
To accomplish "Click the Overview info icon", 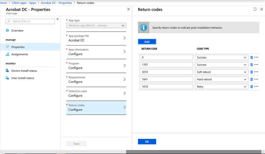I will 7,31.
